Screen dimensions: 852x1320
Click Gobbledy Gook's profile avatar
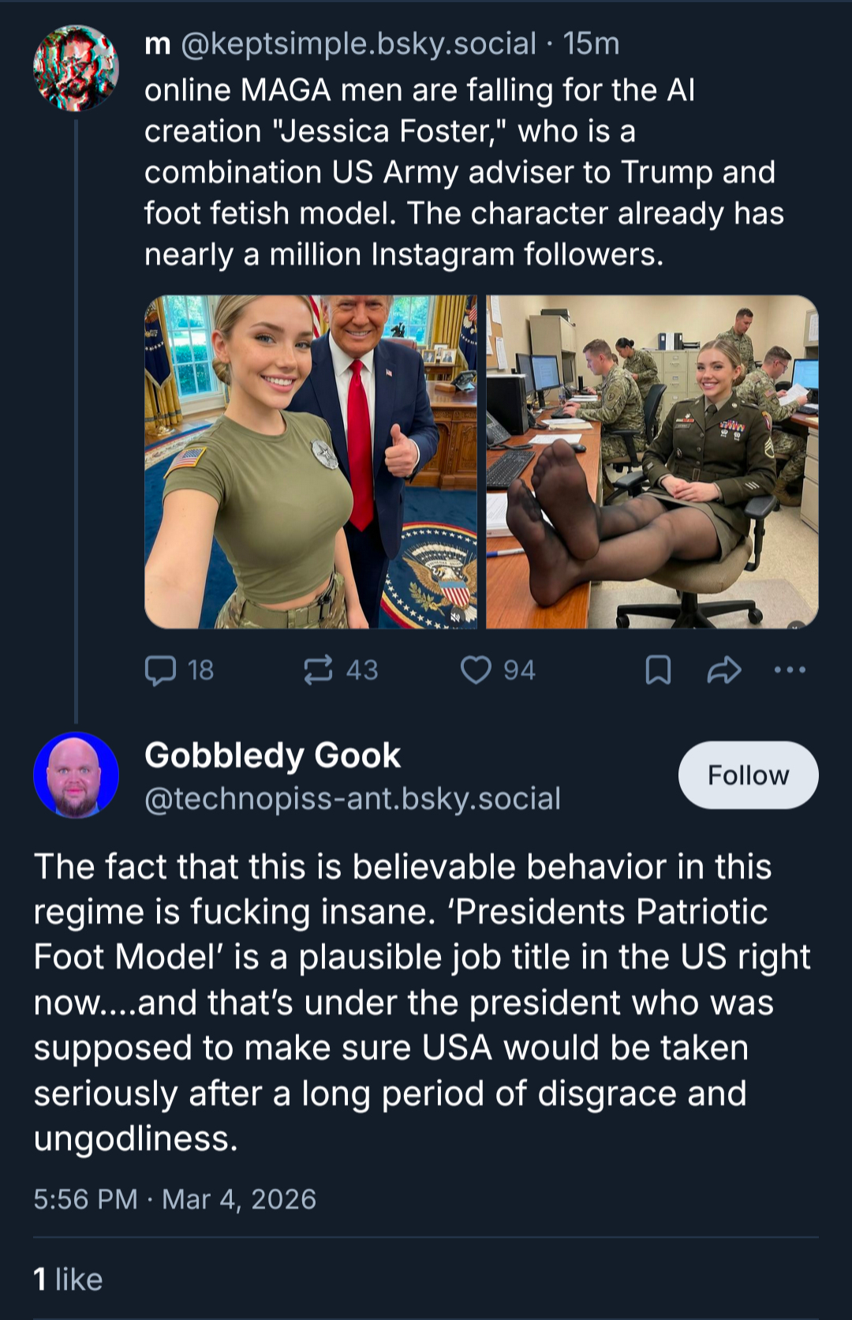pos(76,774)
